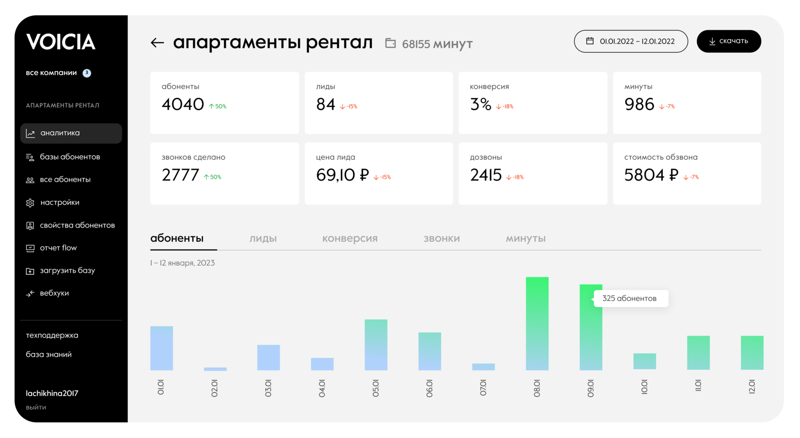The image size is (800, 438).
Task: Click the wallet icon before 68155 минут
Action: pyautogui.click(x=390, y=43)
